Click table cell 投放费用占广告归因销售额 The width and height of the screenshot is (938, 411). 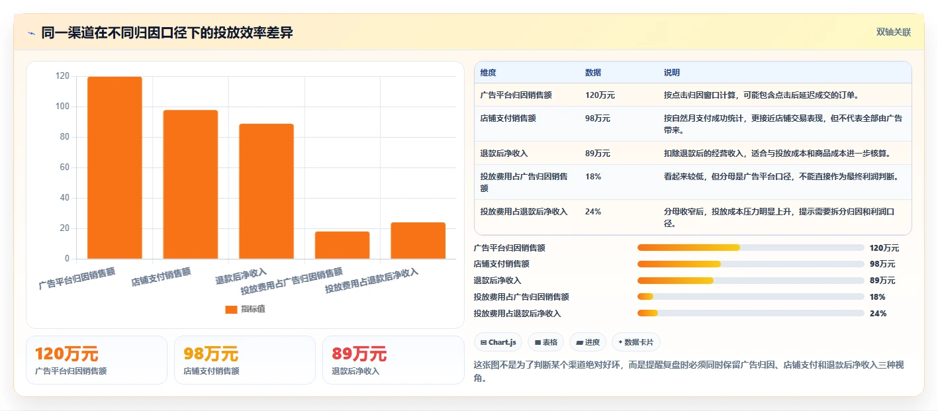(524, 182)
